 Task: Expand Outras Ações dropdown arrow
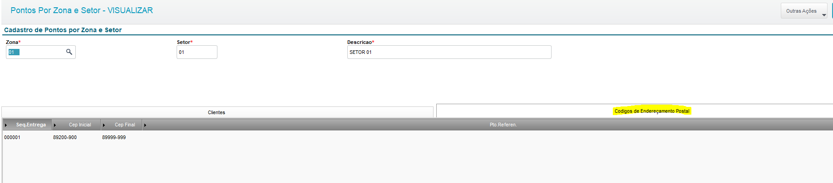coord(824,15)
